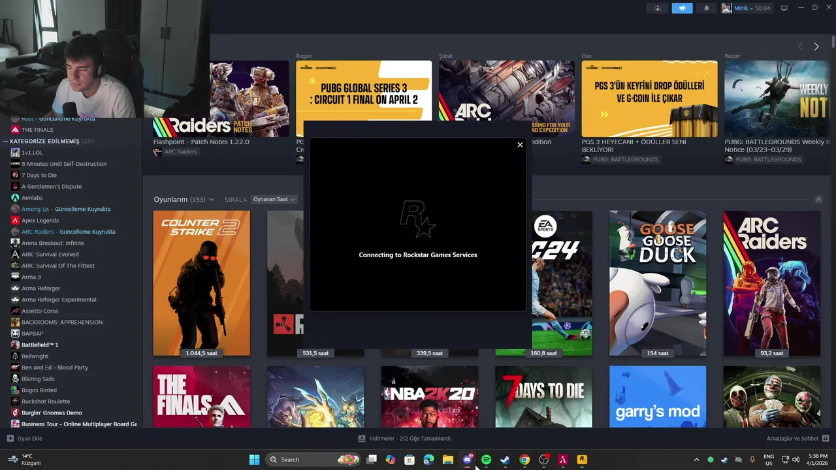Switch to Big Picture mode monitor icon

tap(784, 8)
